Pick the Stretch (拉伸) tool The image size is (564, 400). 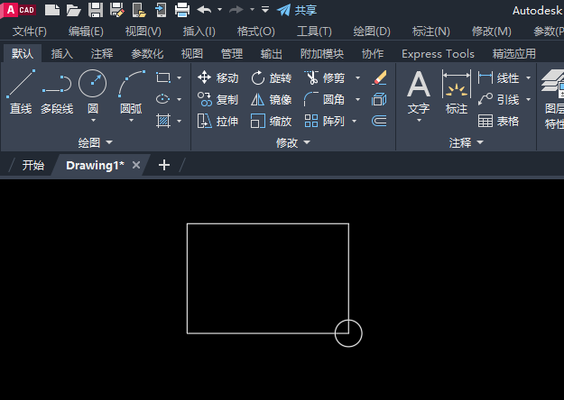(x=218, y=121)
